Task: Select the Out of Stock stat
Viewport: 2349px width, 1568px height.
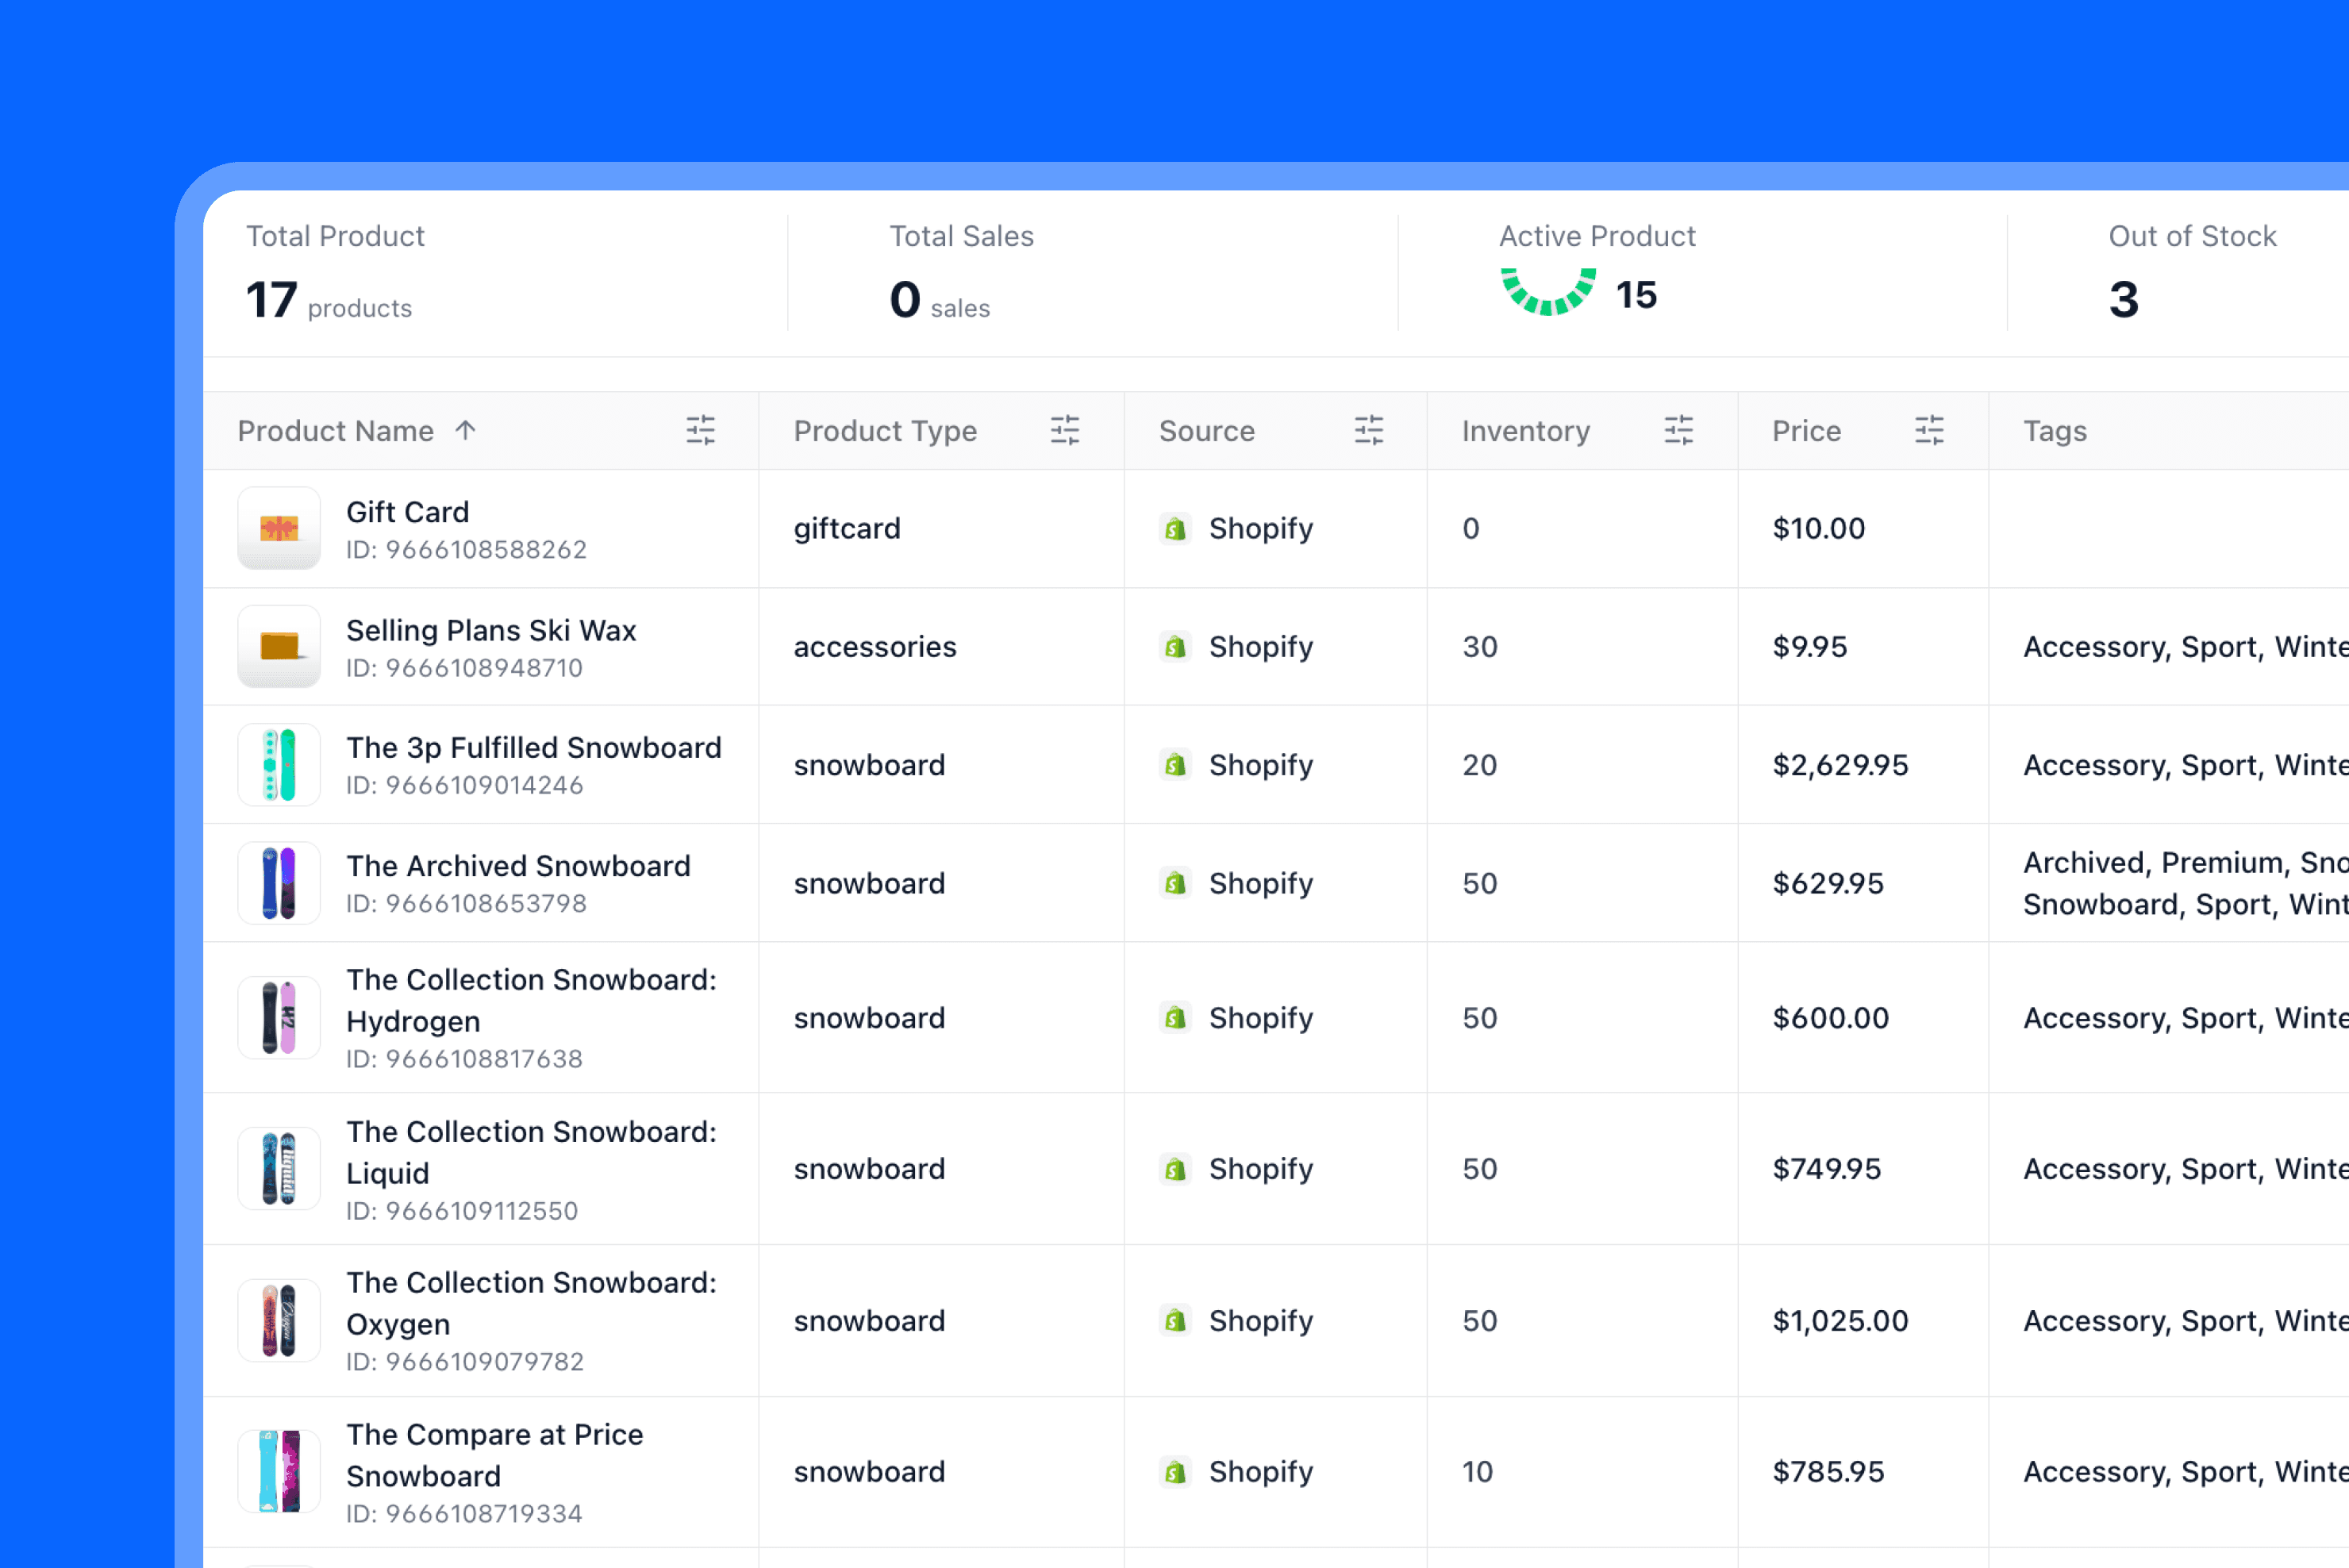Action: click(x=2190, y=272)
